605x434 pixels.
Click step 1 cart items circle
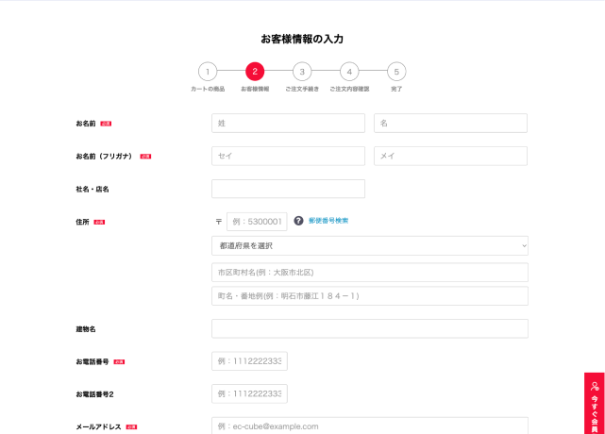pyautogui.click(x=207, y=72)
